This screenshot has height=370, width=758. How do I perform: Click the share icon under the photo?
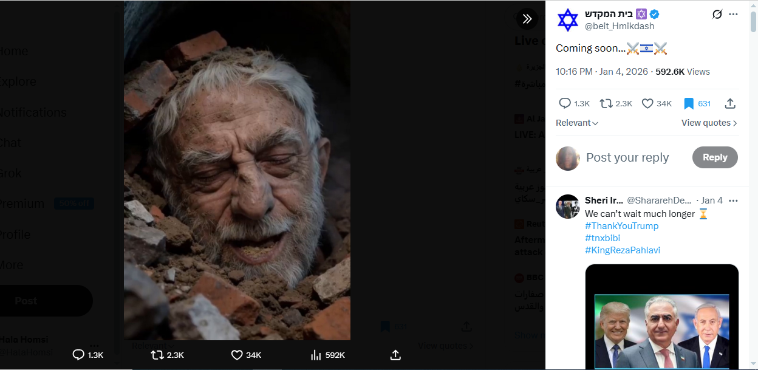coord(395,355)
